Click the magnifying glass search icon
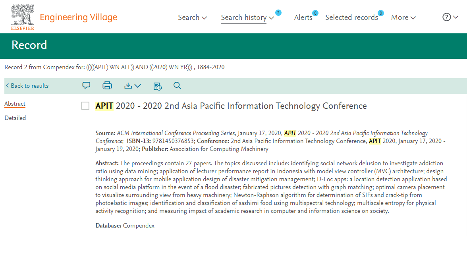Screen dimensions: 467x276 click(x=177, y=85)
